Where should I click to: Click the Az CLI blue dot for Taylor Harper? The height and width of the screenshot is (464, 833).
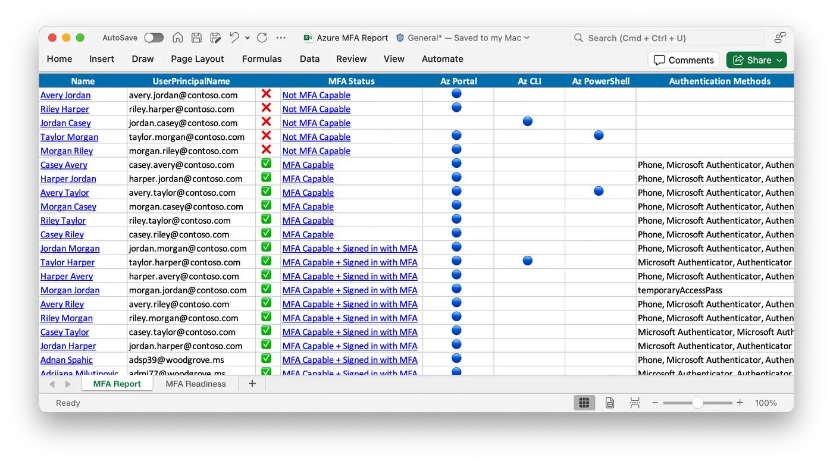coord(528,261)
